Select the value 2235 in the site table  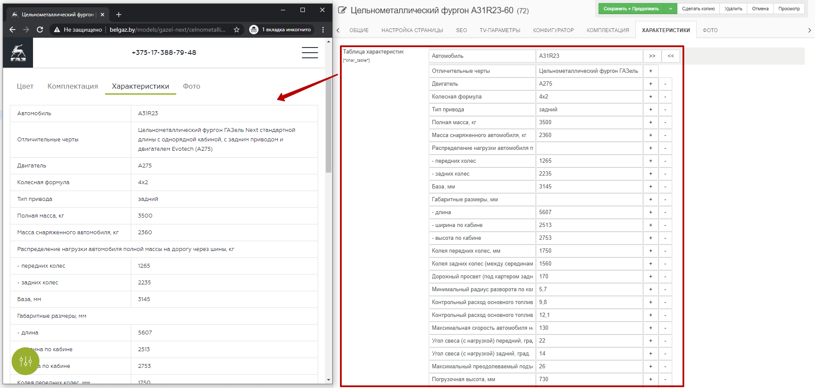(x=144, y=283)
